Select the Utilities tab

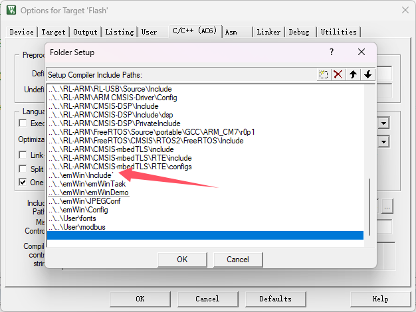tap(338, 32)
